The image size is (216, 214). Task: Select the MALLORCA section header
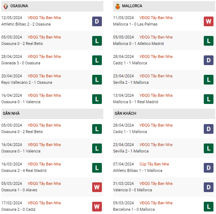132,6
